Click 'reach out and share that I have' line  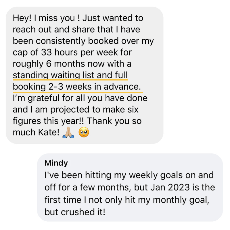click(76, 30)
